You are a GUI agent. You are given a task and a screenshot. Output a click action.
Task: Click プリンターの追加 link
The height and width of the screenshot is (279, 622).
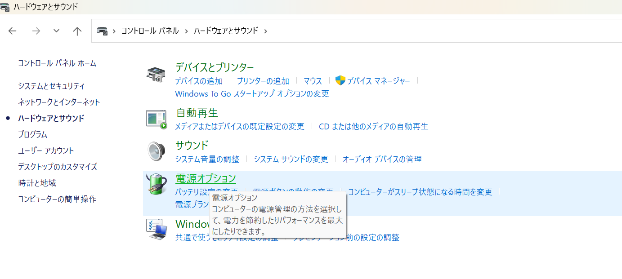pyautogui.click(x=263, y=81)
